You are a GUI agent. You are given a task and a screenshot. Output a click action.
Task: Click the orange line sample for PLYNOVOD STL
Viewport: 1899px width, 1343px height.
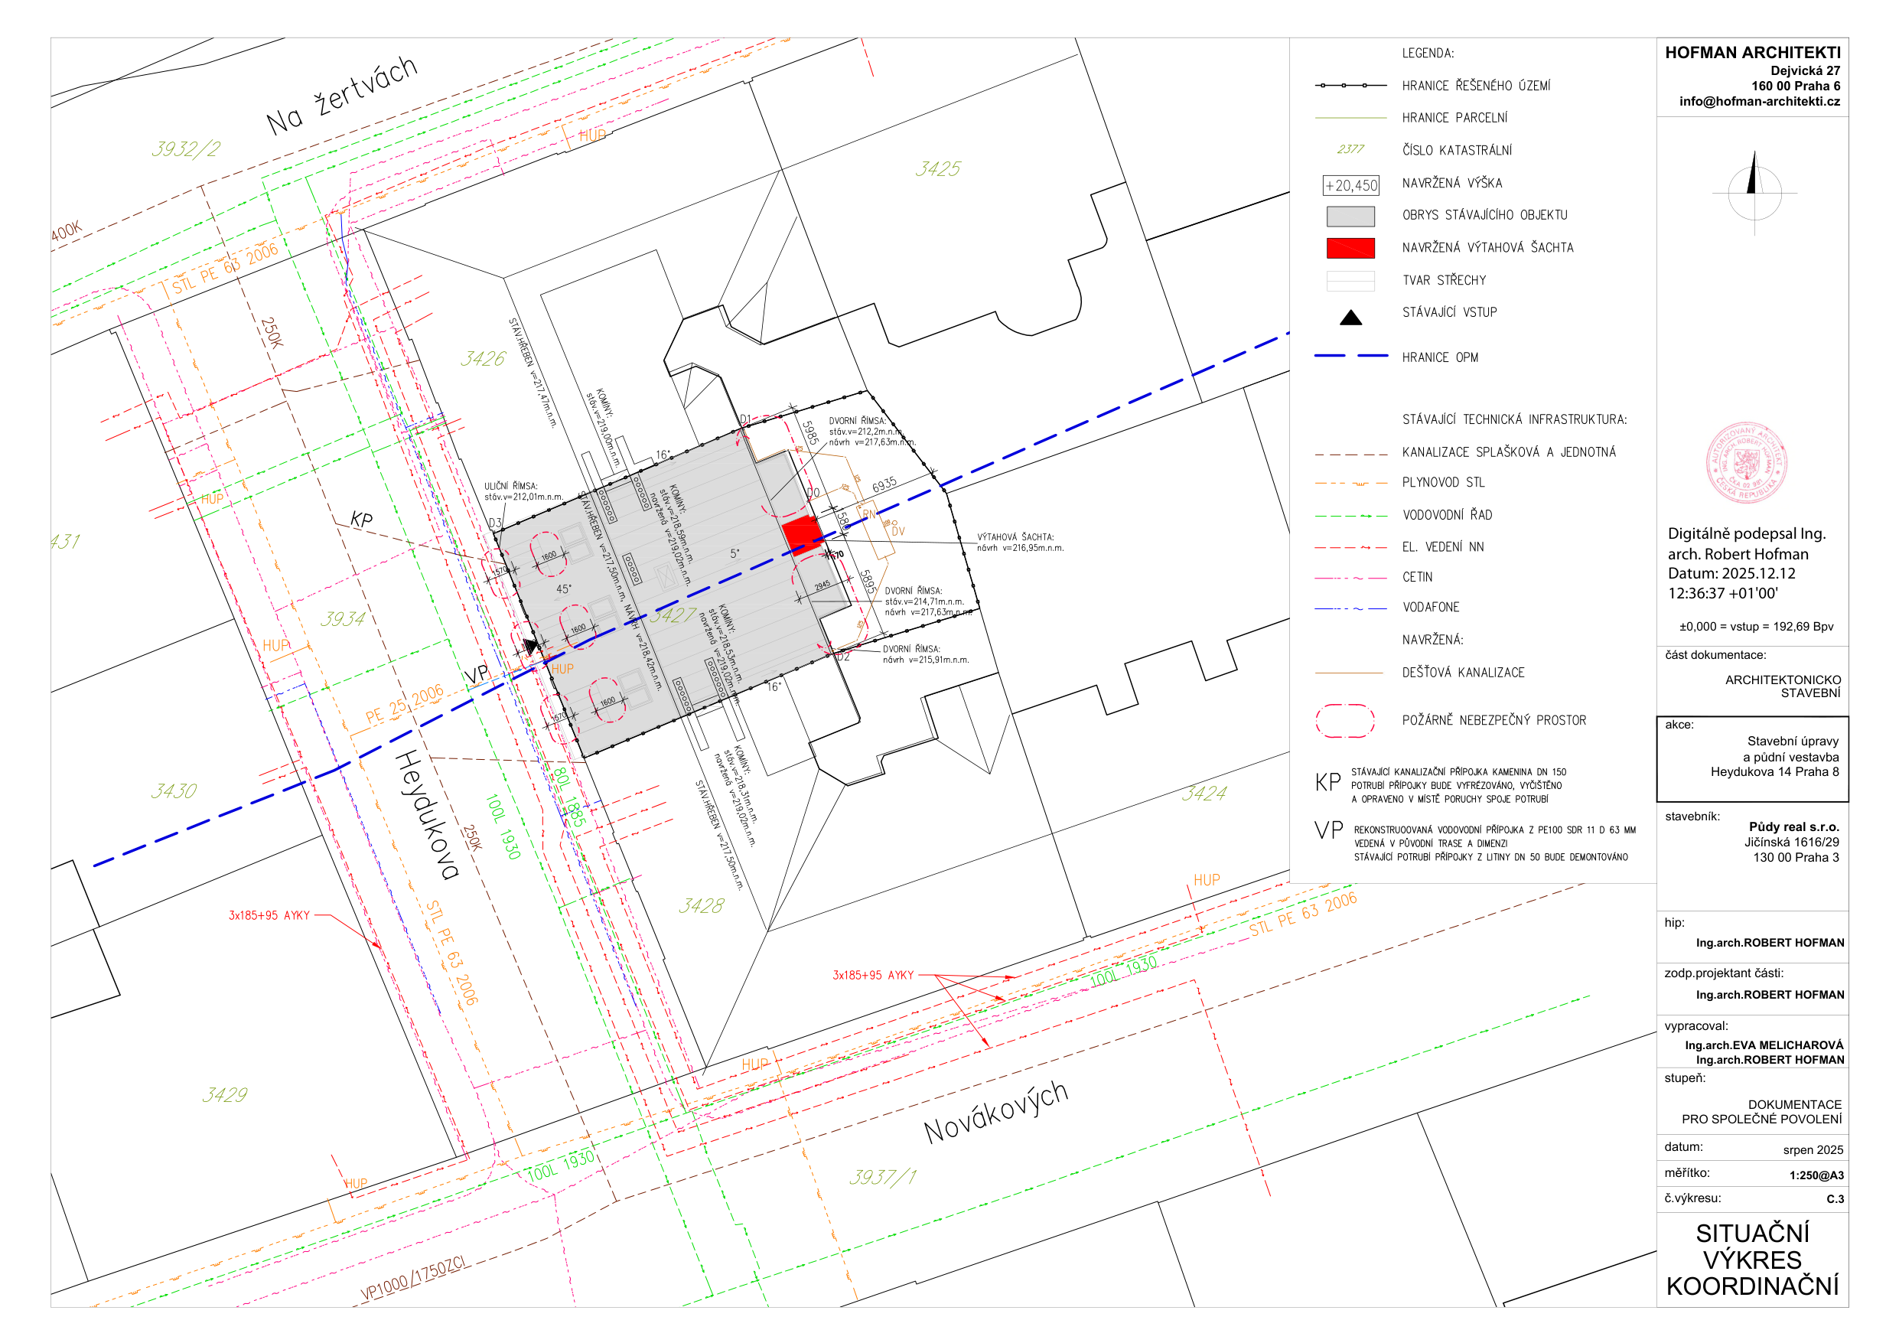point(1350,483)
